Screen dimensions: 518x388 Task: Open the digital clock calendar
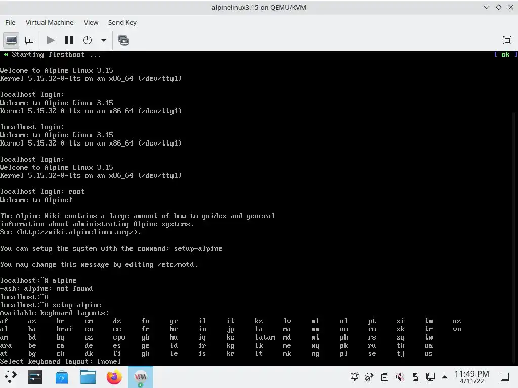click(471, 377)
